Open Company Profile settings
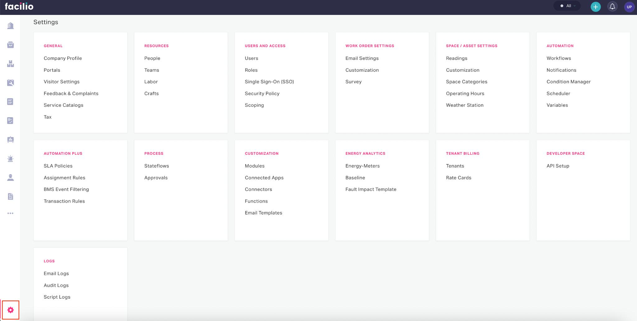This screenshot has width=637, height=321. click(x=63, y=58)
